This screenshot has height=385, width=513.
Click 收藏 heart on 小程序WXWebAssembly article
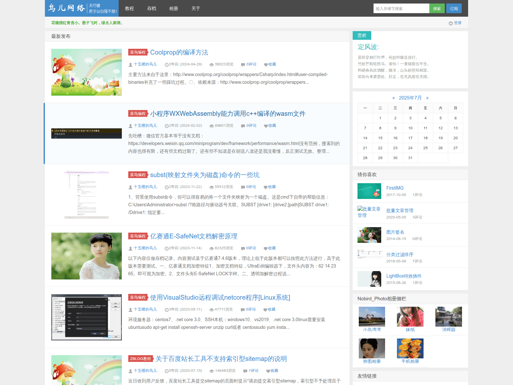(266, 126)
